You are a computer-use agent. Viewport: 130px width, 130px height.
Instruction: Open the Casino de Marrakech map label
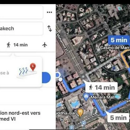click(x=115, y=48)
